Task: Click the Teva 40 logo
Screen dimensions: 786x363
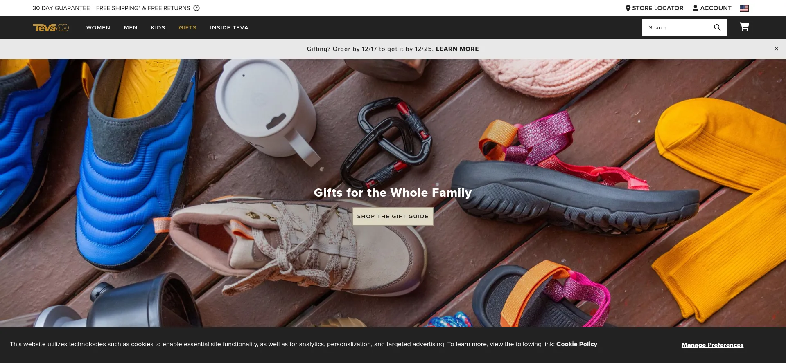Action: click(51, 27)
